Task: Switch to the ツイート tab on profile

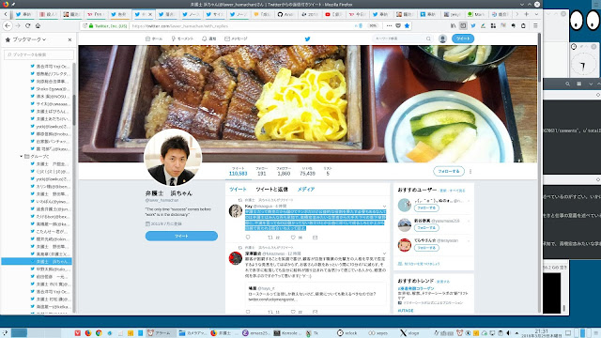Action: (x=238, y=190)
